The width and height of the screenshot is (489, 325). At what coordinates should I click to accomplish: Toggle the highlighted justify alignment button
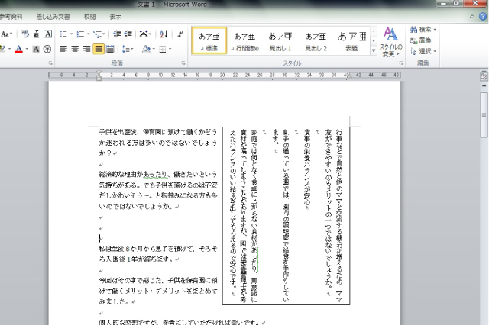(99, 49)
